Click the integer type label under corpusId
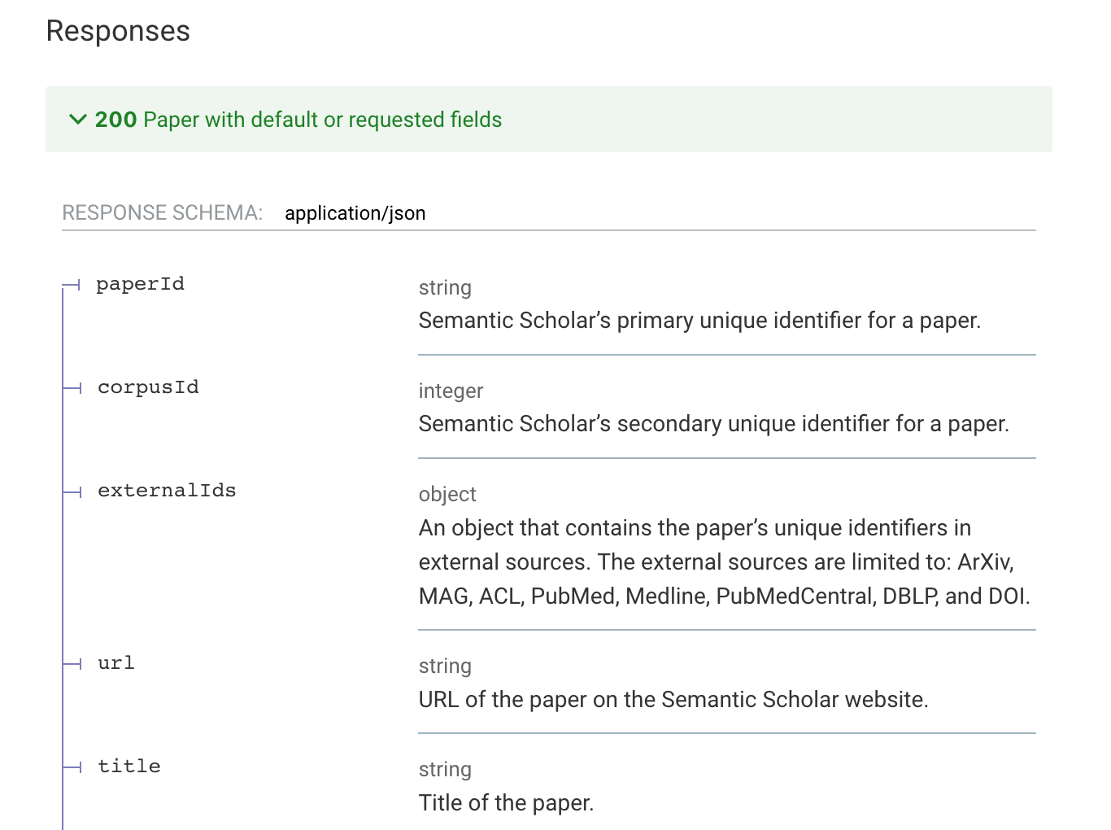 point(451,391)
